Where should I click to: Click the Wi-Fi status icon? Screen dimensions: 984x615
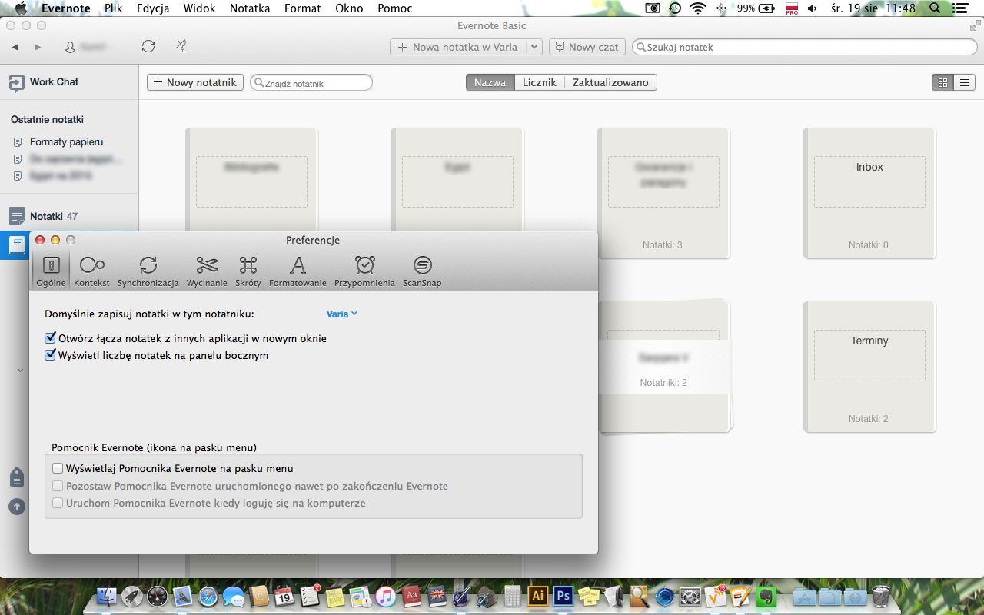click(x=697, y=8)
